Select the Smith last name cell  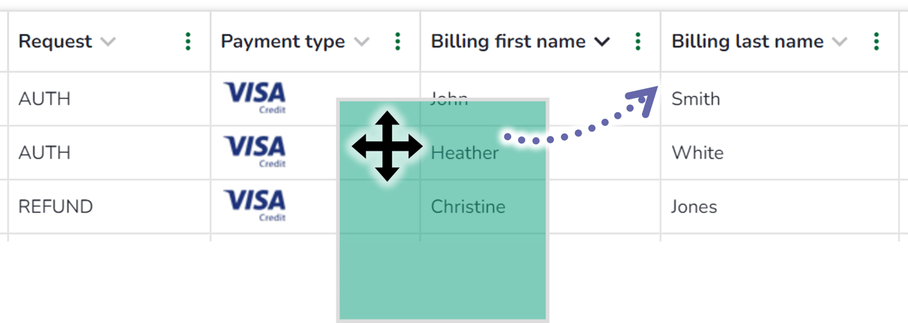coord(696,99)
